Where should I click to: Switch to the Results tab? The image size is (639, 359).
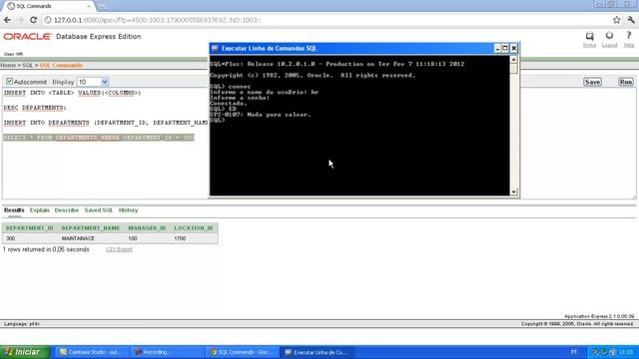(x=14, y=210)
